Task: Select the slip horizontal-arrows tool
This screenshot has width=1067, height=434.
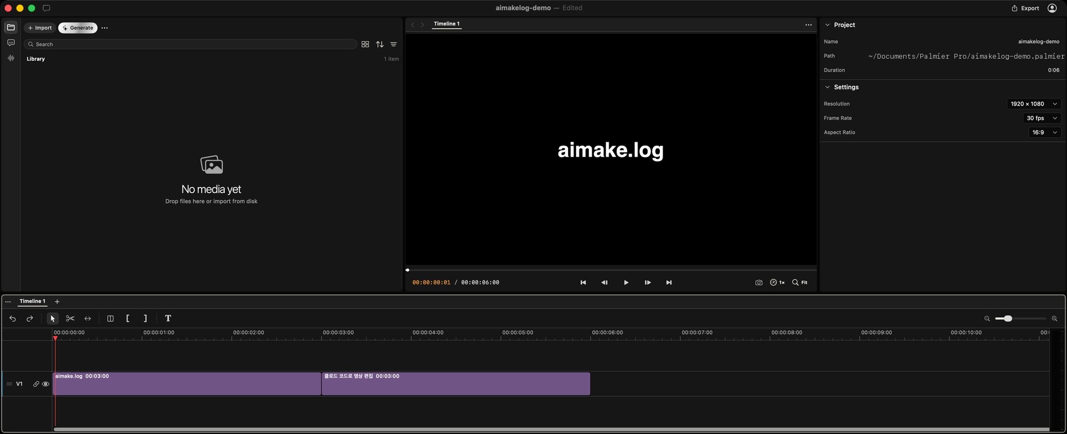Action: click(87, 318)
